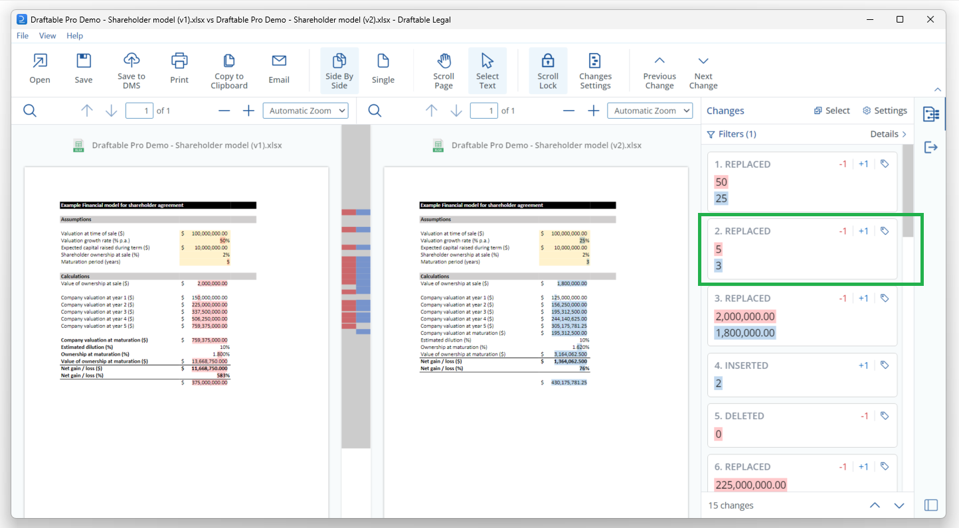Click next page arrow in right pane

(456, 111)
